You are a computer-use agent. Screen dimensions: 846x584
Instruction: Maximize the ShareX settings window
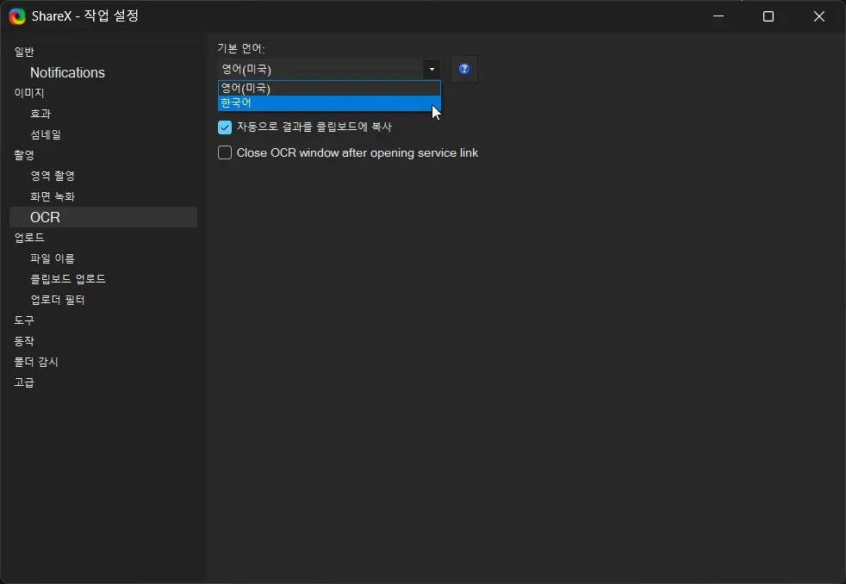click(x=768, y=16)
